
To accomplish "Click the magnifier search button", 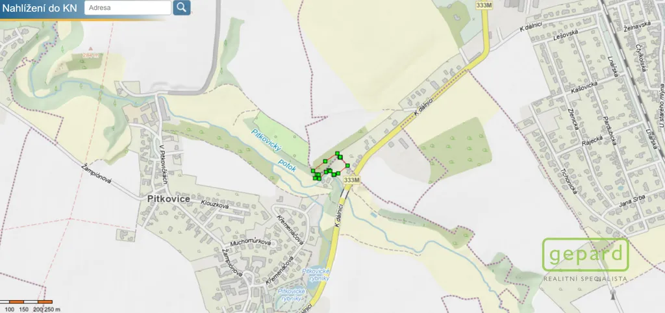I will (x=182, y=8).
